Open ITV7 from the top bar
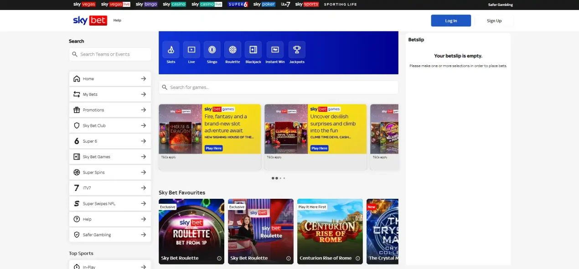The image size is (579, 269). 285,4
